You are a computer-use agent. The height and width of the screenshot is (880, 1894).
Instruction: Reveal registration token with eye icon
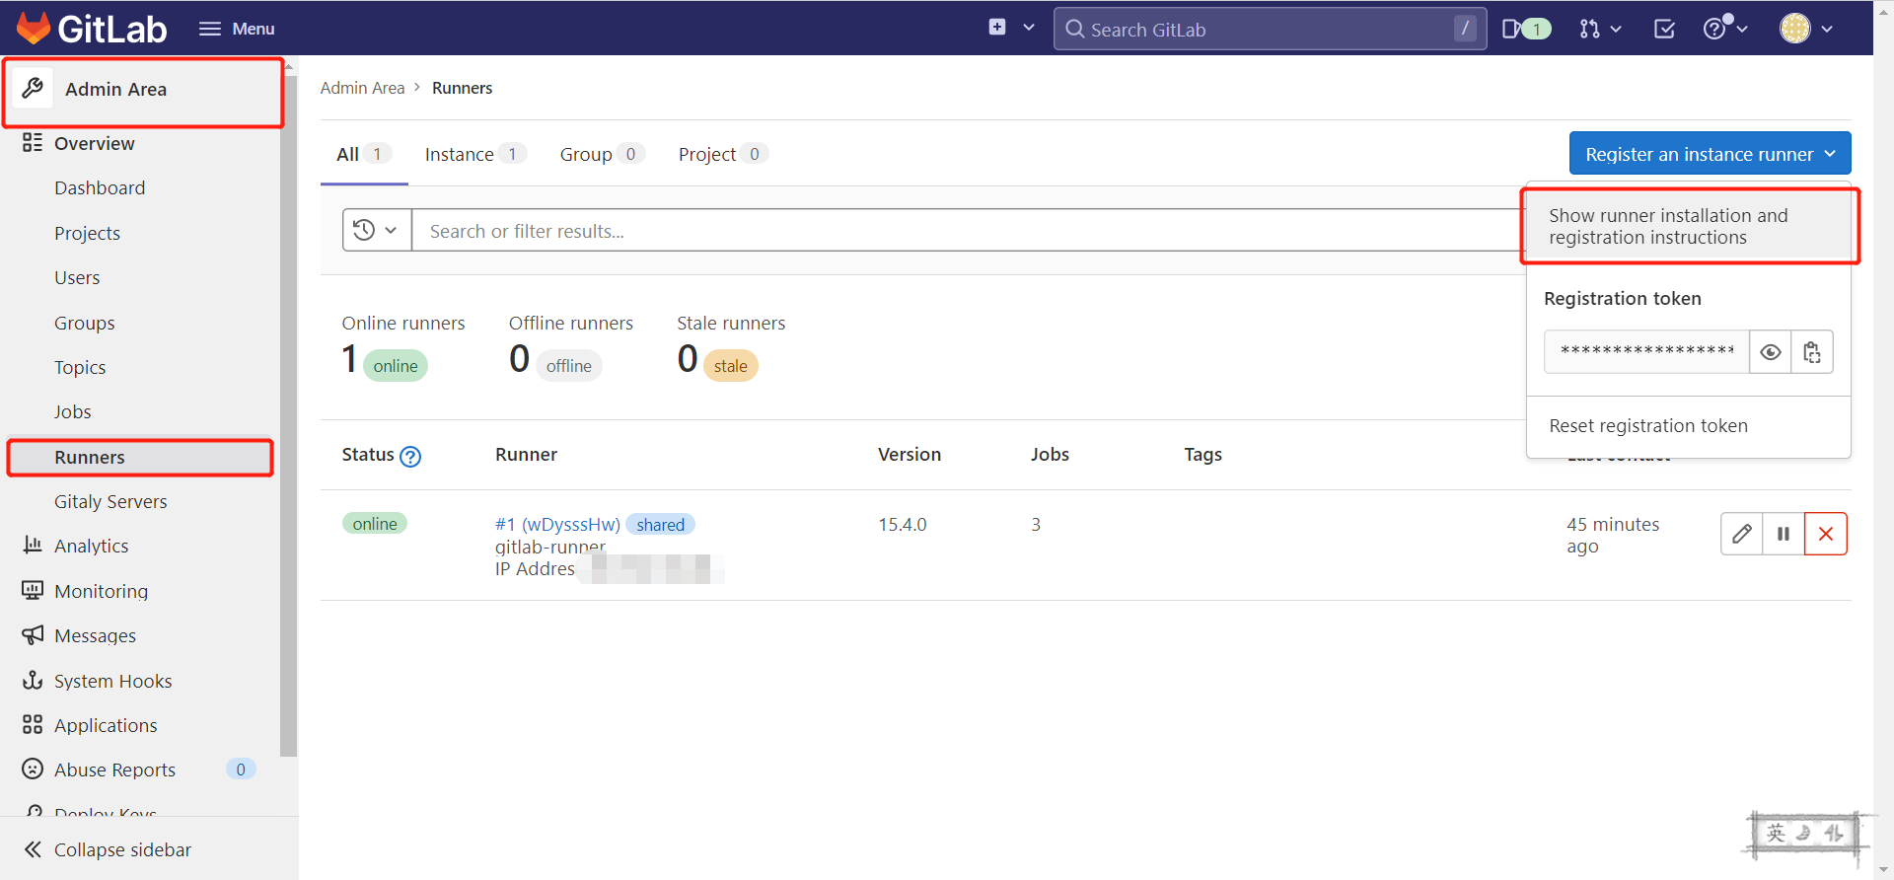pyautogui.click(x=1771, y=352)
